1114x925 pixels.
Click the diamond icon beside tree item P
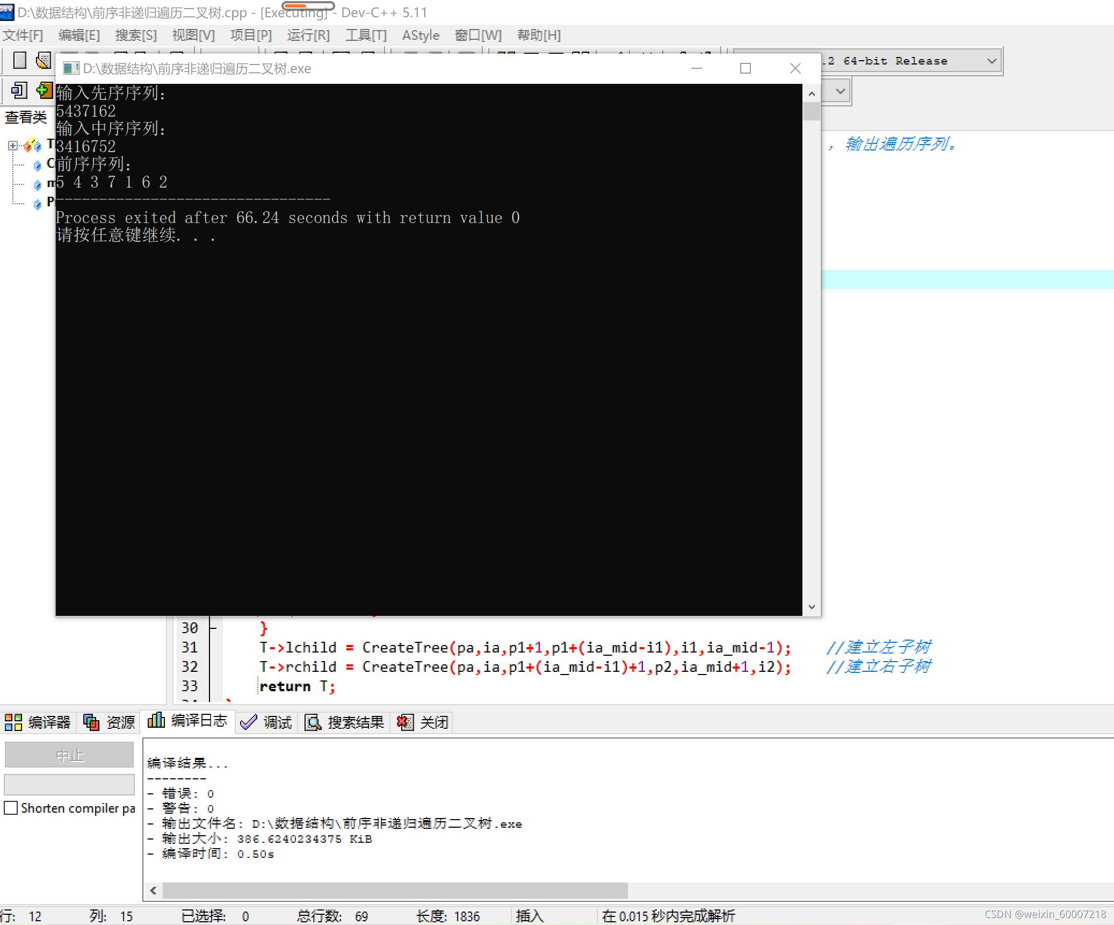37,204
